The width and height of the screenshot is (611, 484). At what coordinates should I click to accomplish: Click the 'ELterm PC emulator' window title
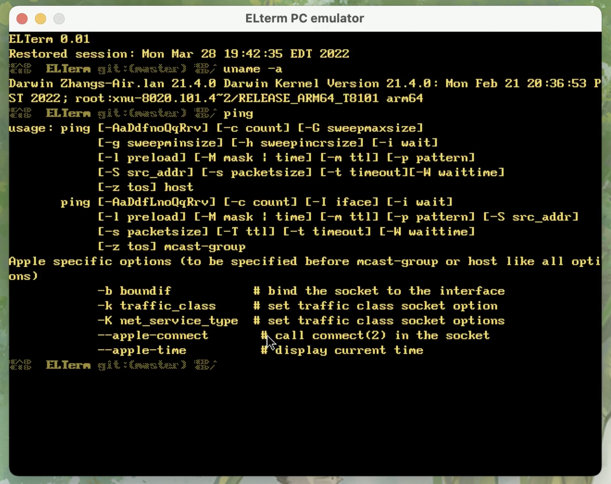(305, 18)
